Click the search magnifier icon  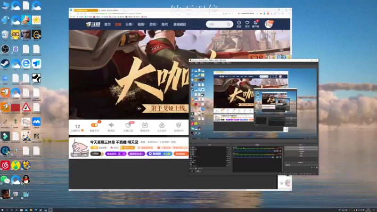click(x=229, y=24)
